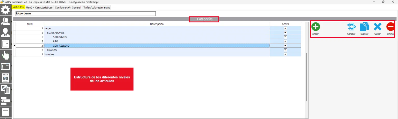Screen dimensions: 398x119
Task: Open the gear settings icon in the sidebar
Action: [6, 10]
